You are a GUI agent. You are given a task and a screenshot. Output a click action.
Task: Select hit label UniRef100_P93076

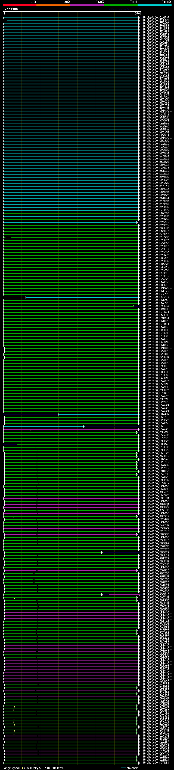point(156,63)
